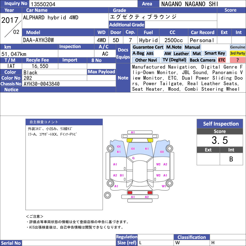Click the 自主検査コメント header
Image resolution: width=246 pixels, height=246 pixels.
(x=64, y=122)
